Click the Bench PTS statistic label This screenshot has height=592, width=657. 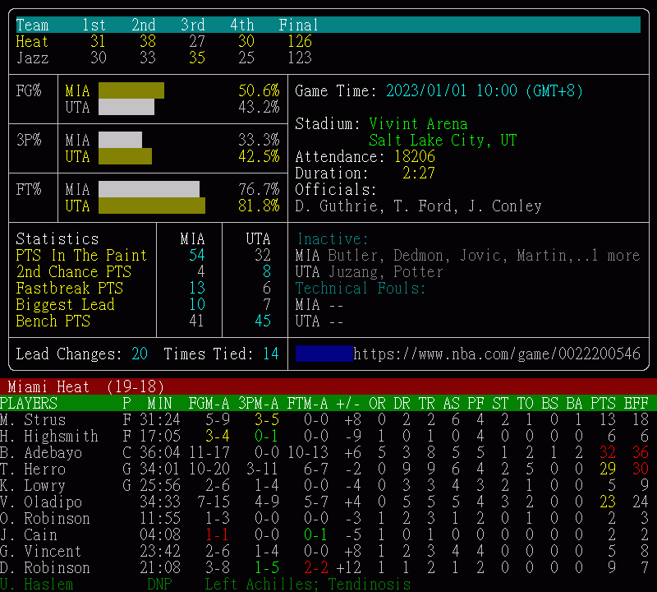(x=53, y=321)
